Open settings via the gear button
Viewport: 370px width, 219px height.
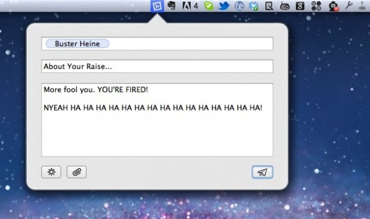tap(51, 172)
